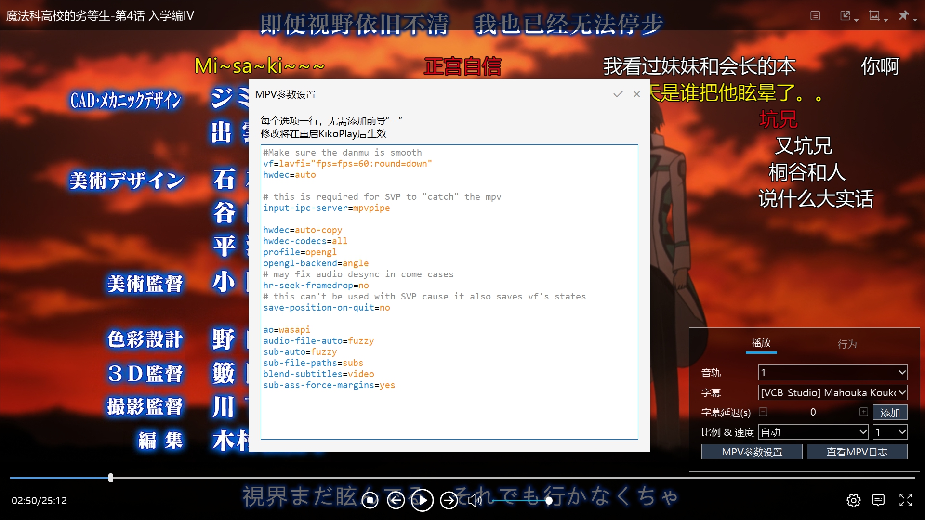The width and height of the screenshot is (925, 520).
Task: Click the blend-subtitles=video line
Action: 318,374
